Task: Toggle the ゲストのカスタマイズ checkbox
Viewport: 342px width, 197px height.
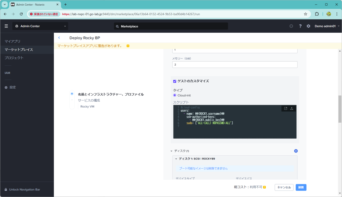Action: [175, 81]
